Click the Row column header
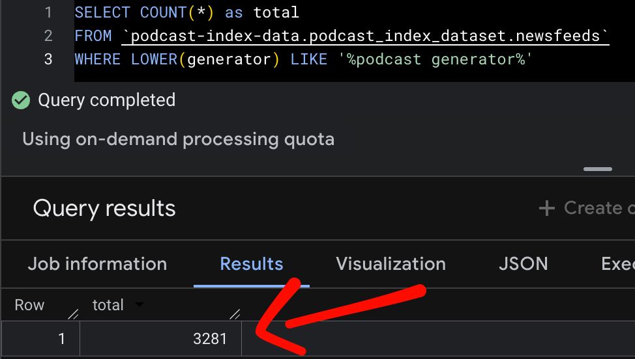Screen dimensions: 635x359 click(29, 305)
